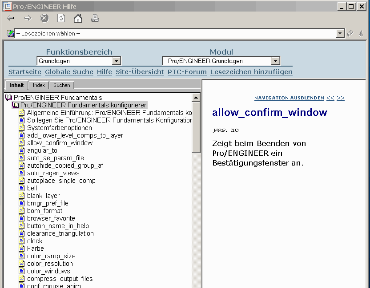Open the Lesezeichen wählen dropdown
Viewport: 370px width, 288px height.
(x=340, y=33)
